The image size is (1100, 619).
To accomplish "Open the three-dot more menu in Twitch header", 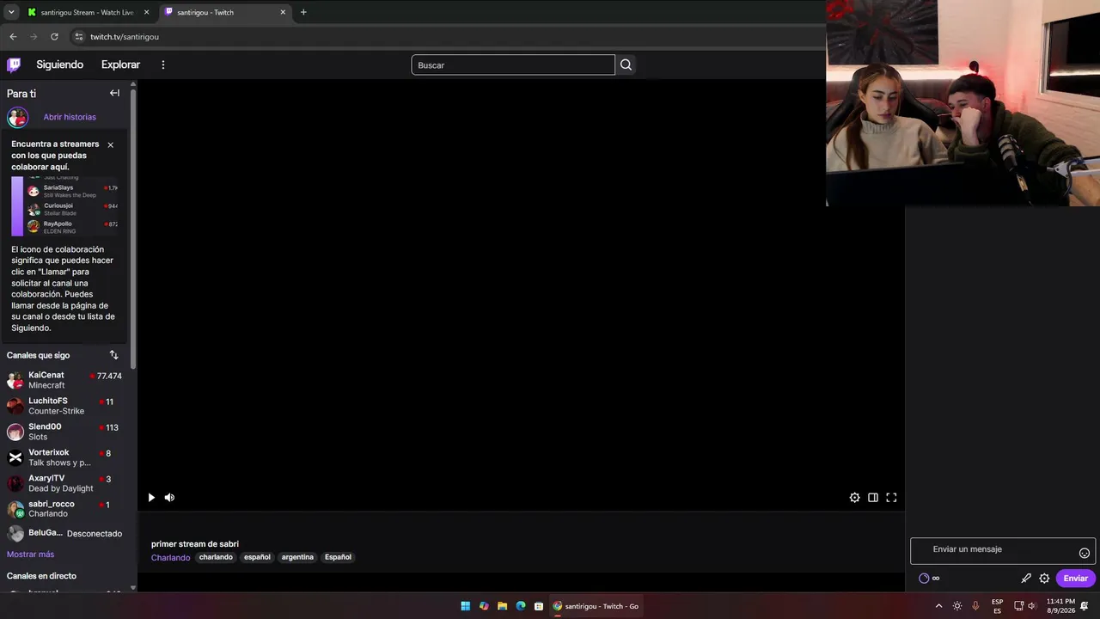I will tap(163, 64).
